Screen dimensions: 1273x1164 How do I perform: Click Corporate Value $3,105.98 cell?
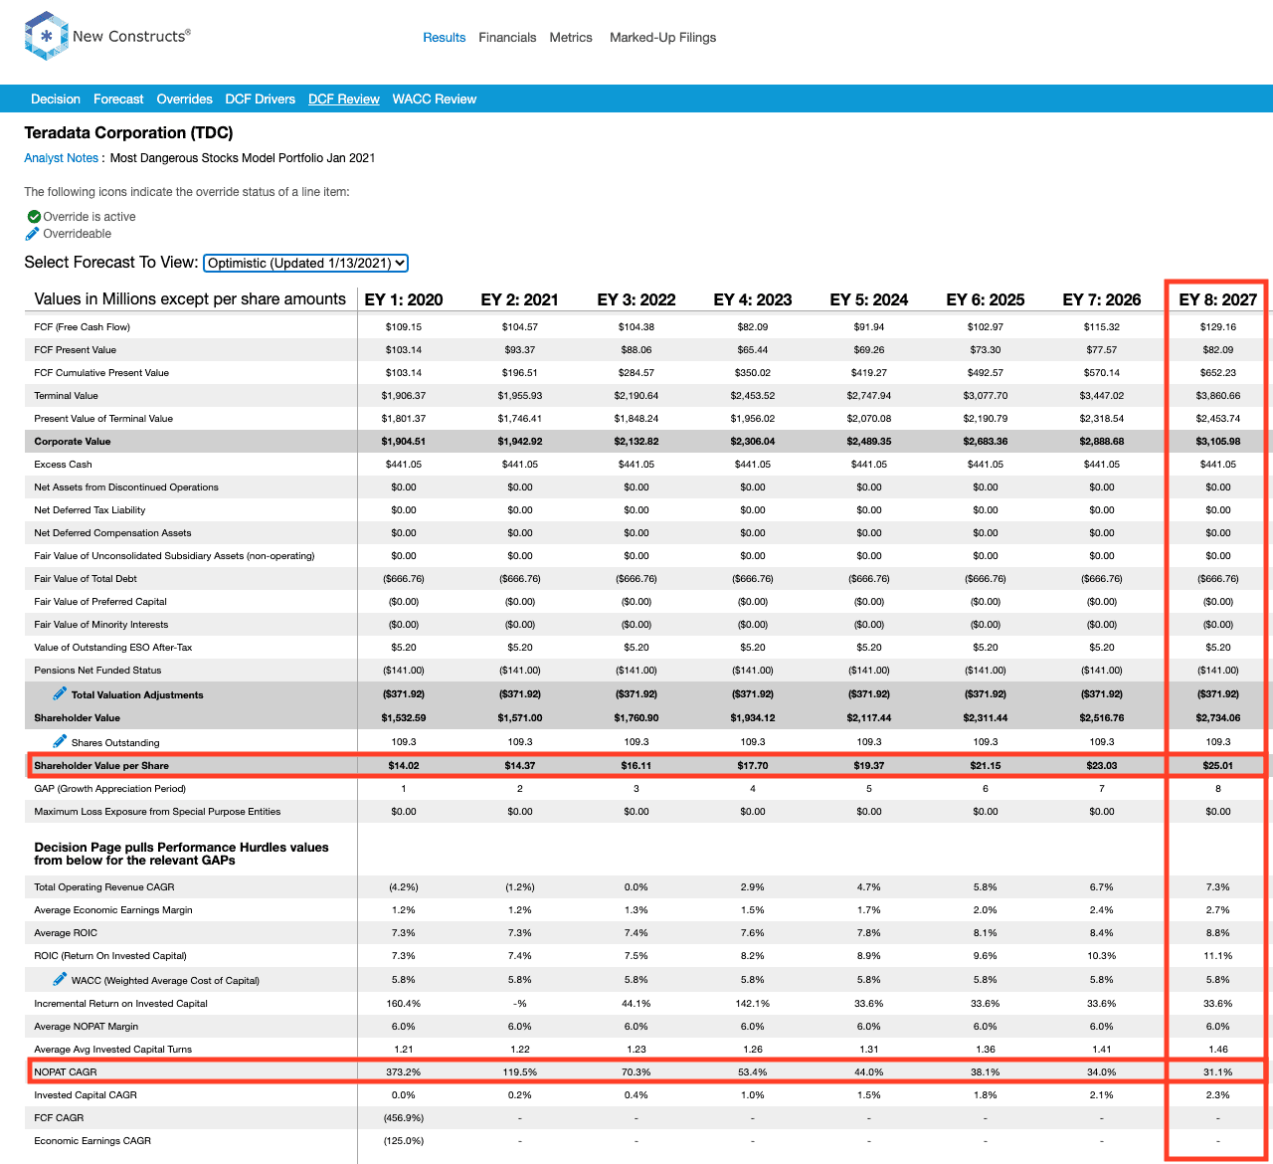[1218, 441]
